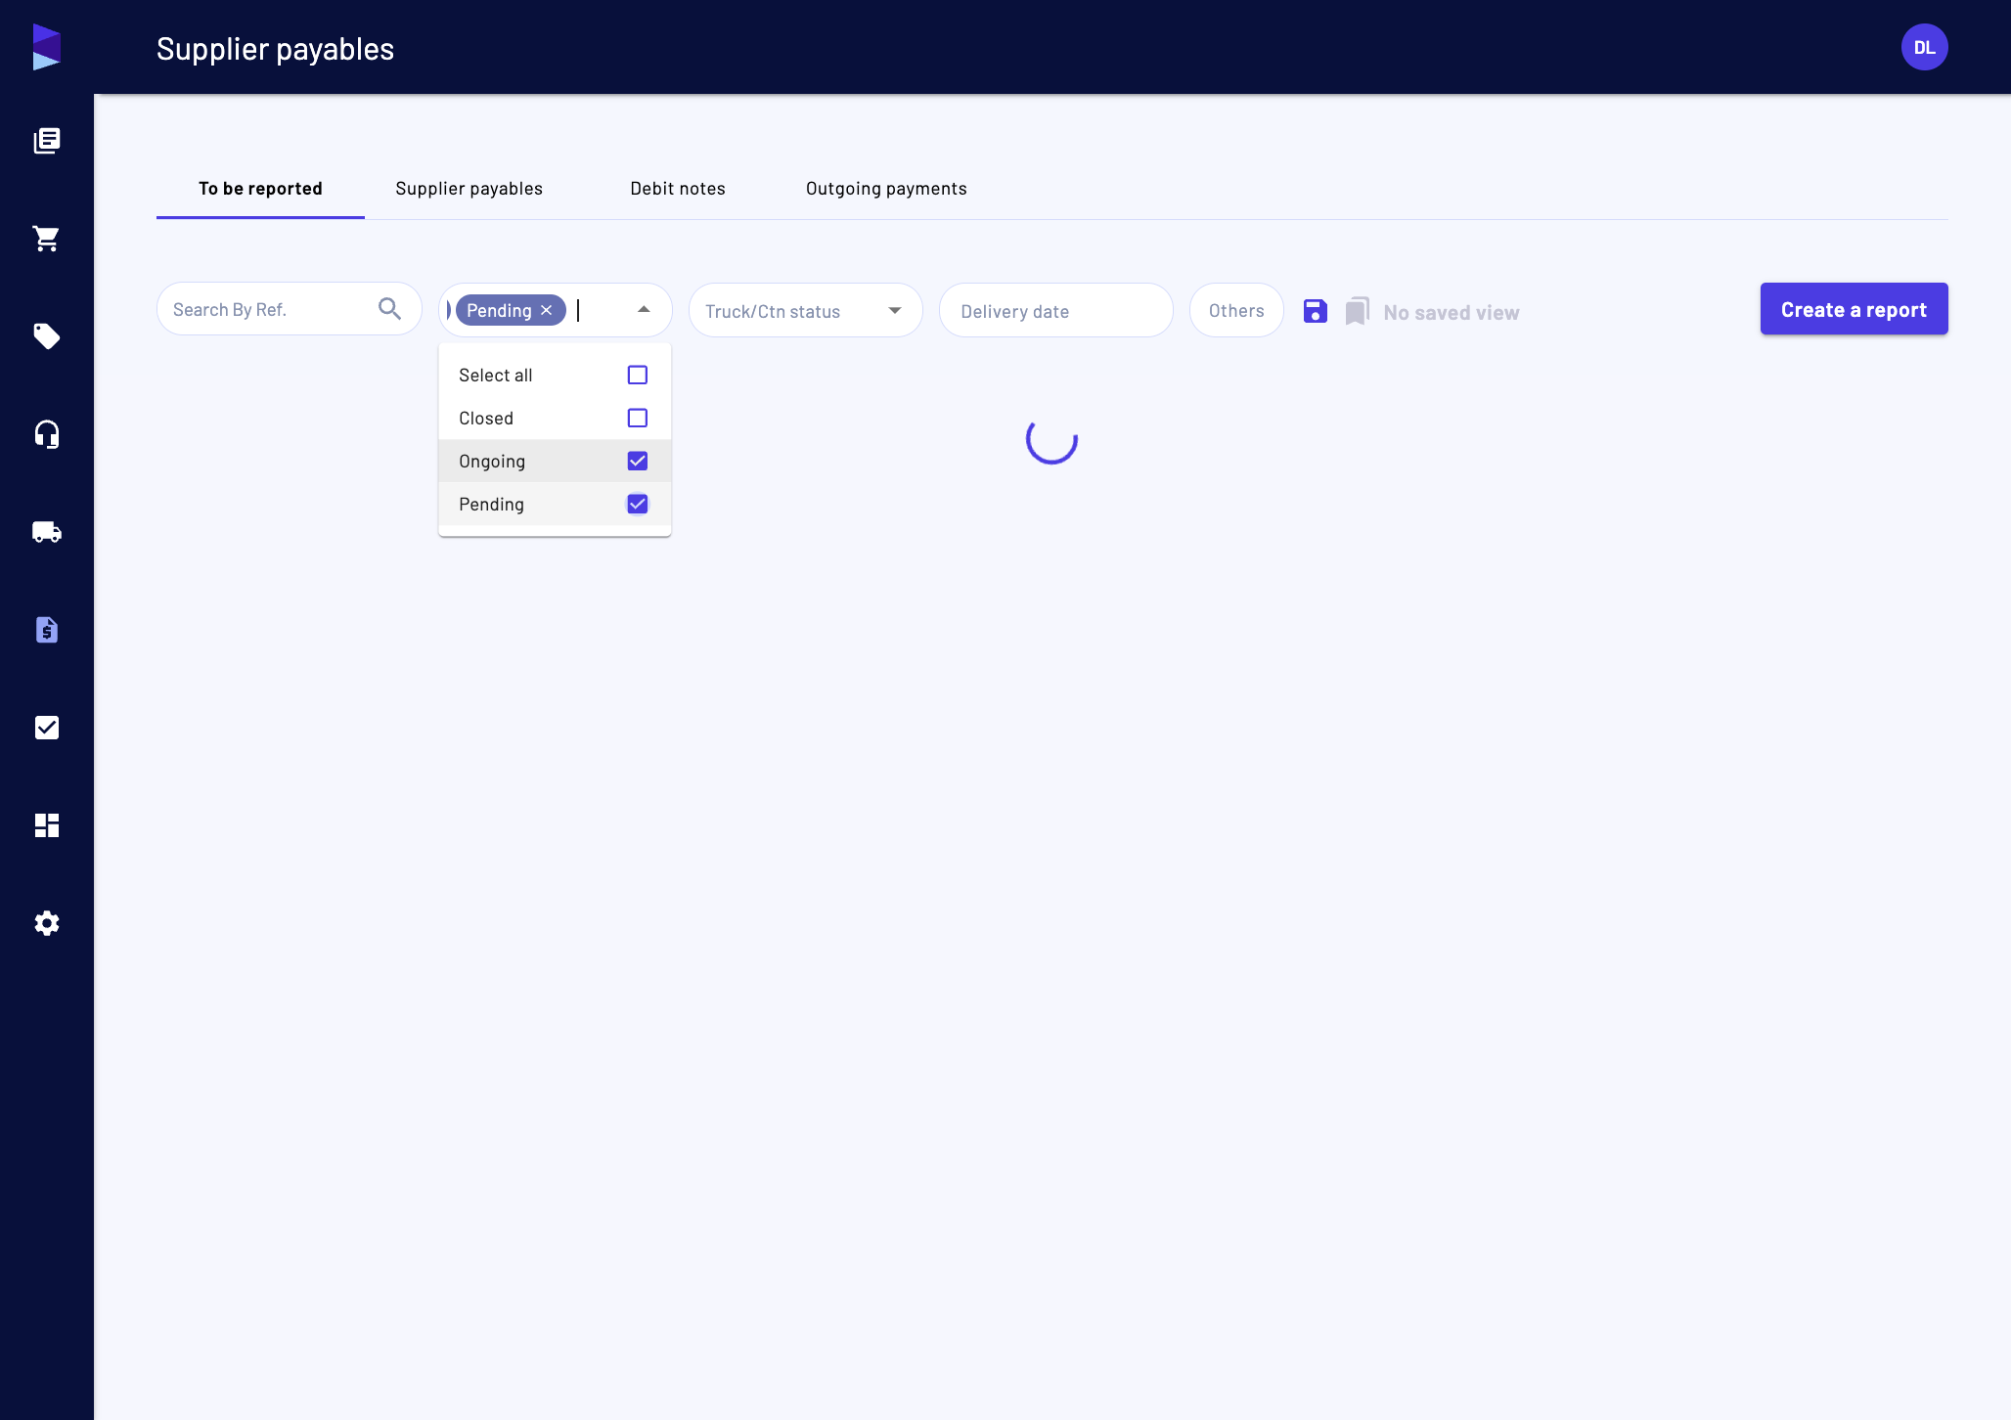Open the library stack sidebar icon
The height and width of the screenshot is (1420, 2011).
click(x=47, y=141)
